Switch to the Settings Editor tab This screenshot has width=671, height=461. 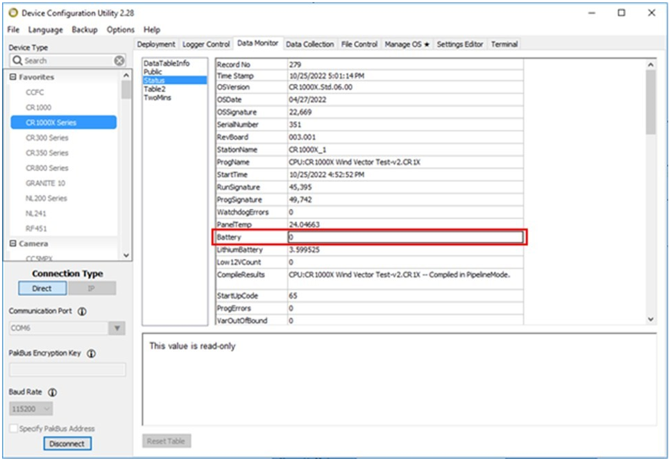pyautogui.click(x=460, y=44)
